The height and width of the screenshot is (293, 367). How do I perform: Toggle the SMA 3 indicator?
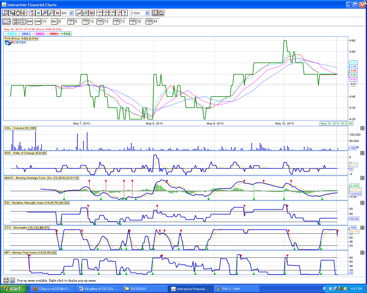(x=149, y=21)
